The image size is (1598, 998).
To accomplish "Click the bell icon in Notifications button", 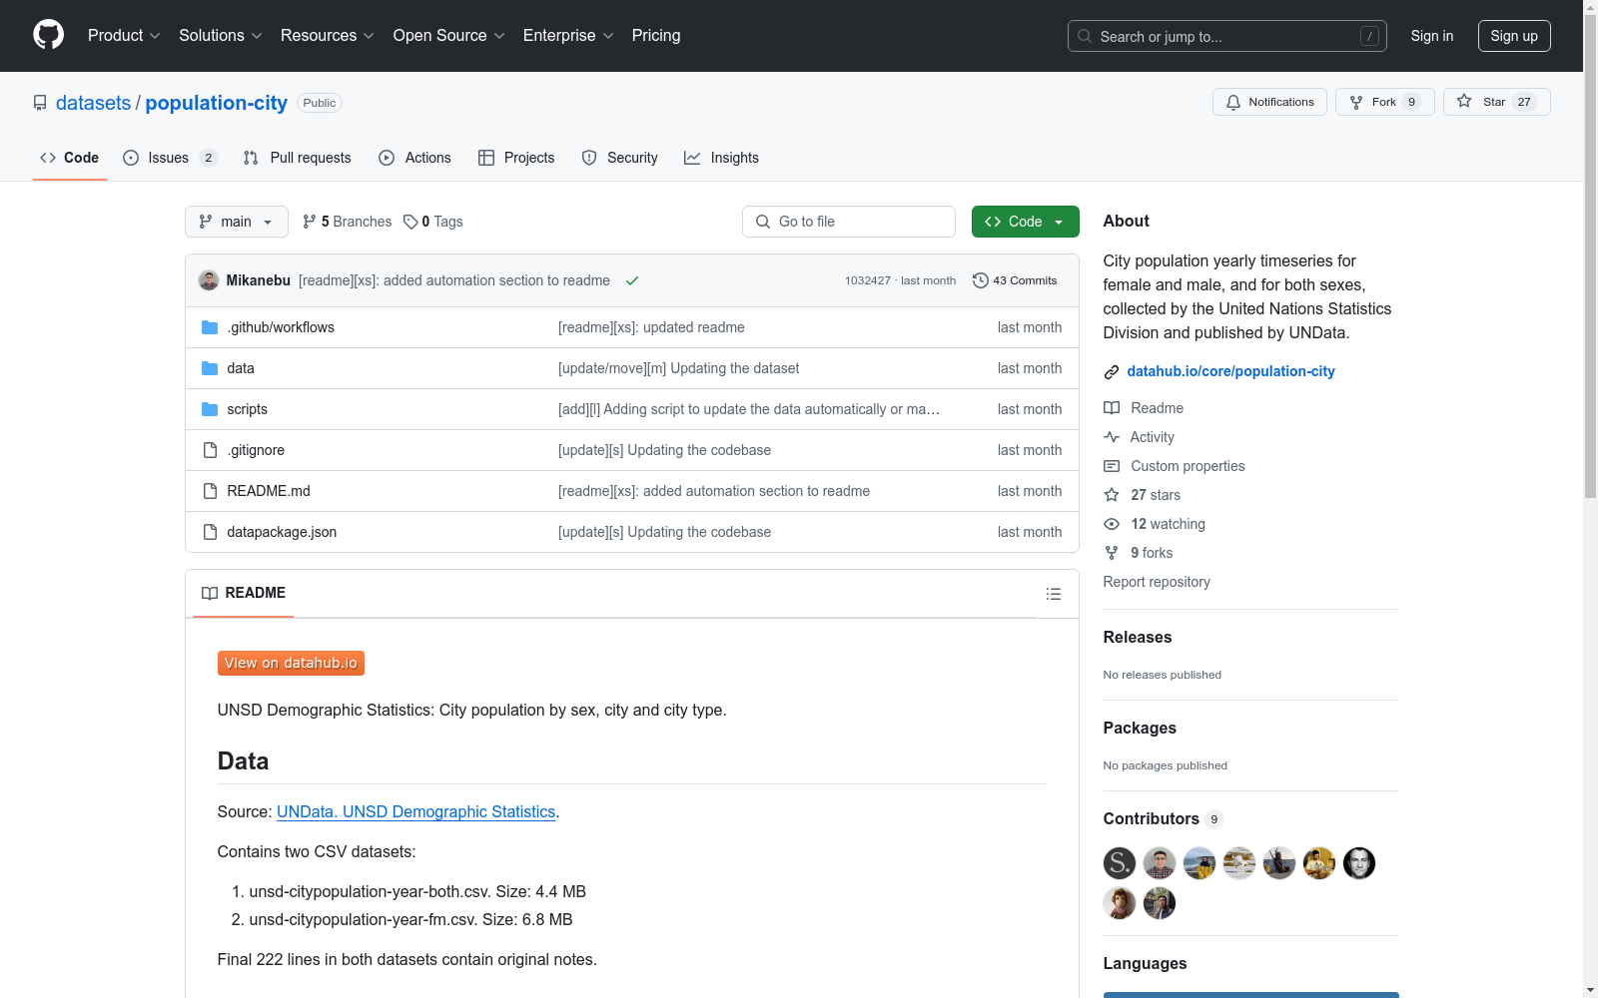I will pos(1233,102).
